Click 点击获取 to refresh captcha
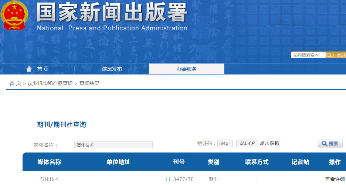This screenshot has height=185, width=346. click(270, 144)
